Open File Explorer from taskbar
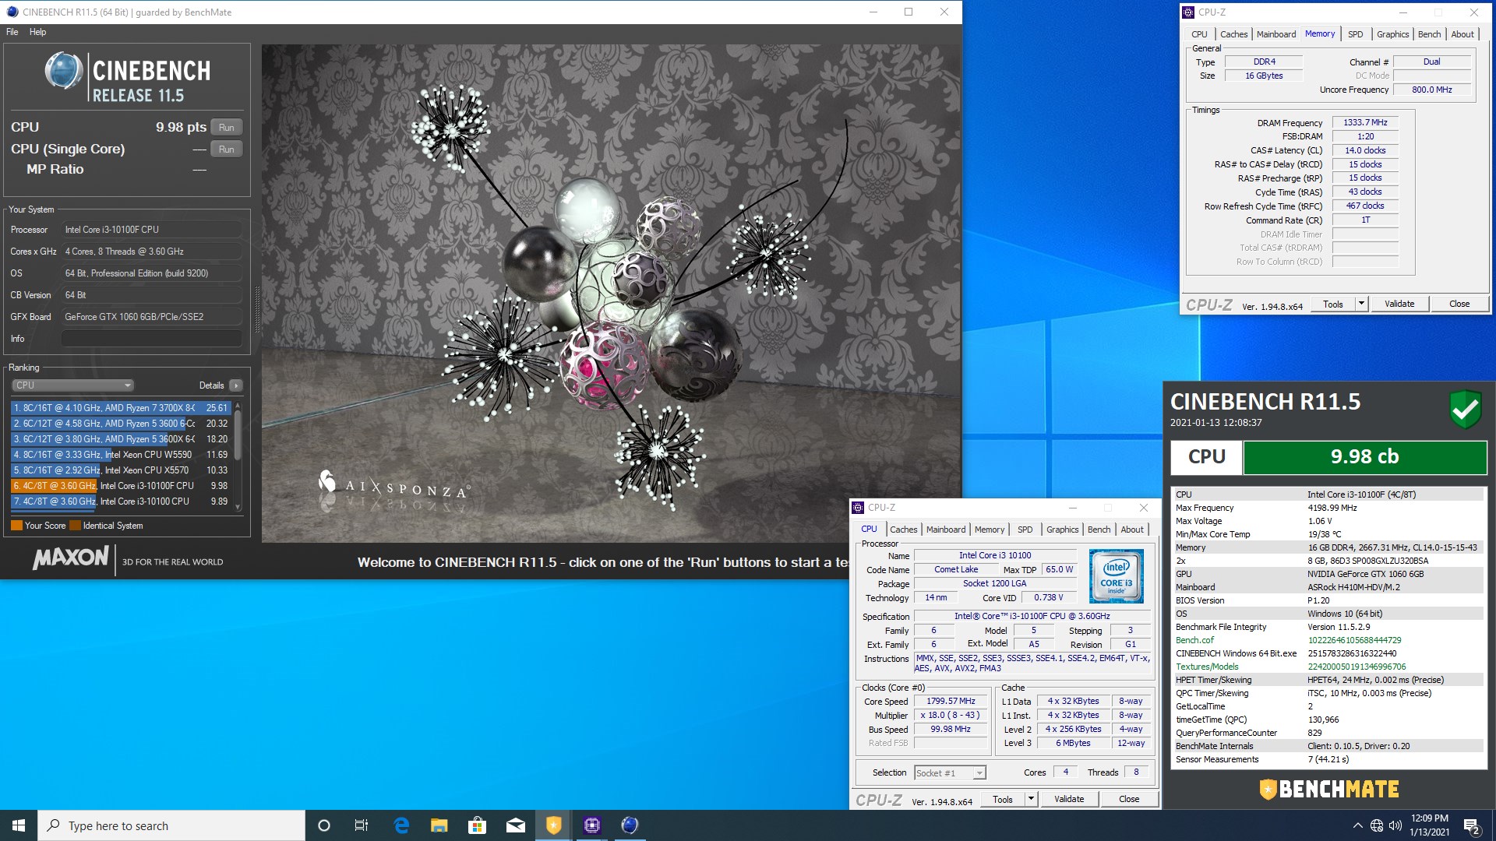1496x841 pixels. pos(439,825)
